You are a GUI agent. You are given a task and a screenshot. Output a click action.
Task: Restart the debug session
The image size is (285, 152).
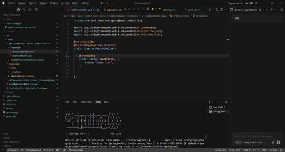click(148, 9)
